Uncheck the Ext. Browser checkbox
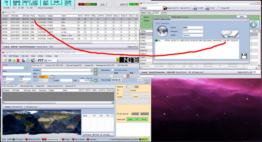 tap(118, 114)
